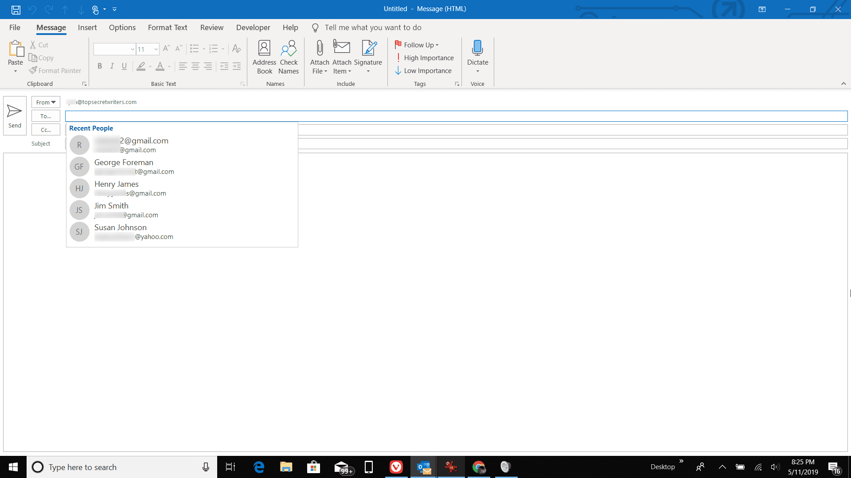Open the Insert ribbon tab
This screenshot has height=478, width=851.
point(87,27)
